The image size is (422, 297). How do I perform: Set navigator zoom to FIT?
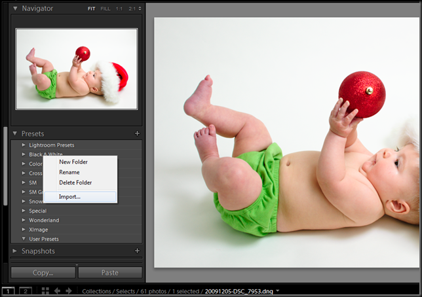[x=92, y=9]
